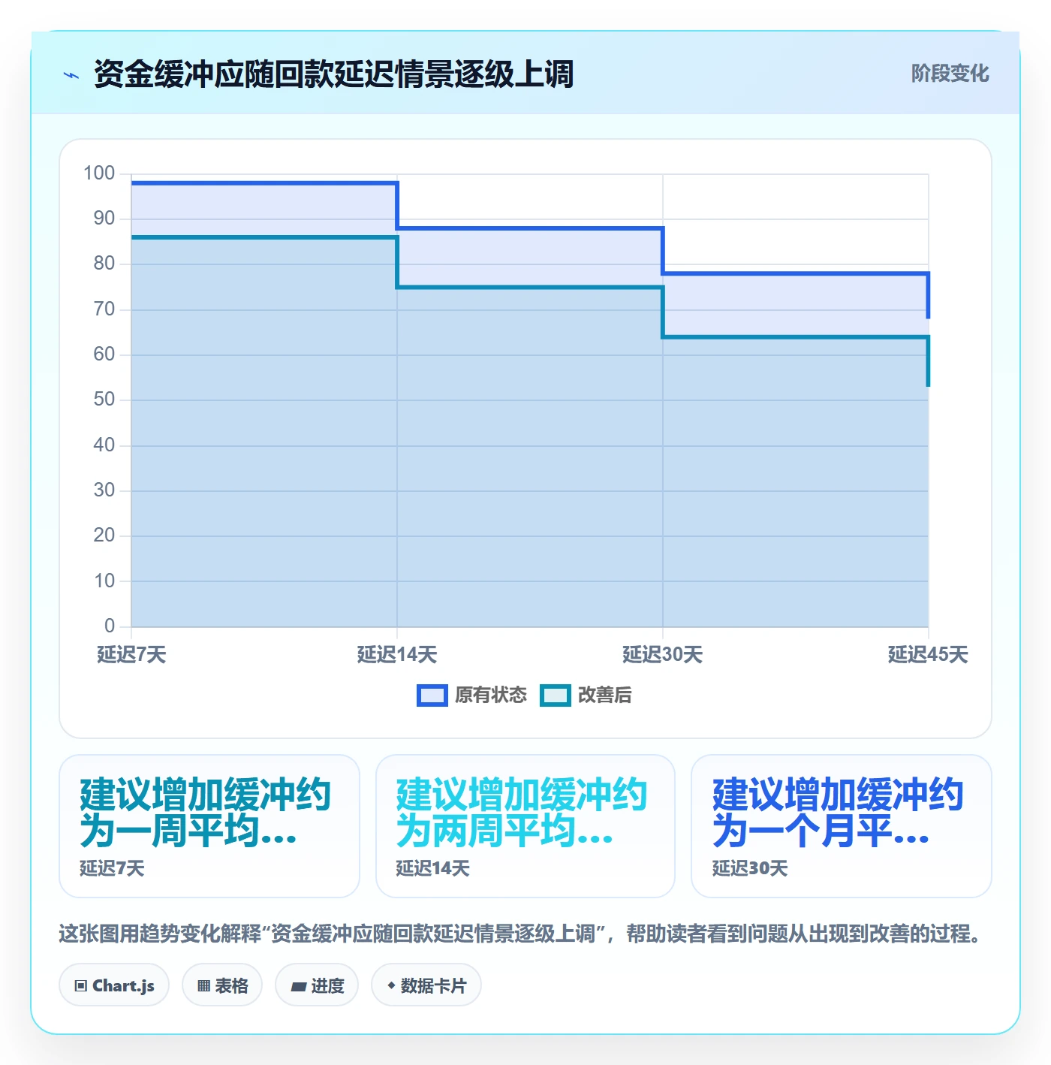Open the card labeled 延迟14天
The width and height of the screenshot is (1051, 1065).
(525, 826)
